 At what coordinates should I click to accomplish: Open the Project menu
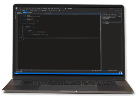(27, 8)
